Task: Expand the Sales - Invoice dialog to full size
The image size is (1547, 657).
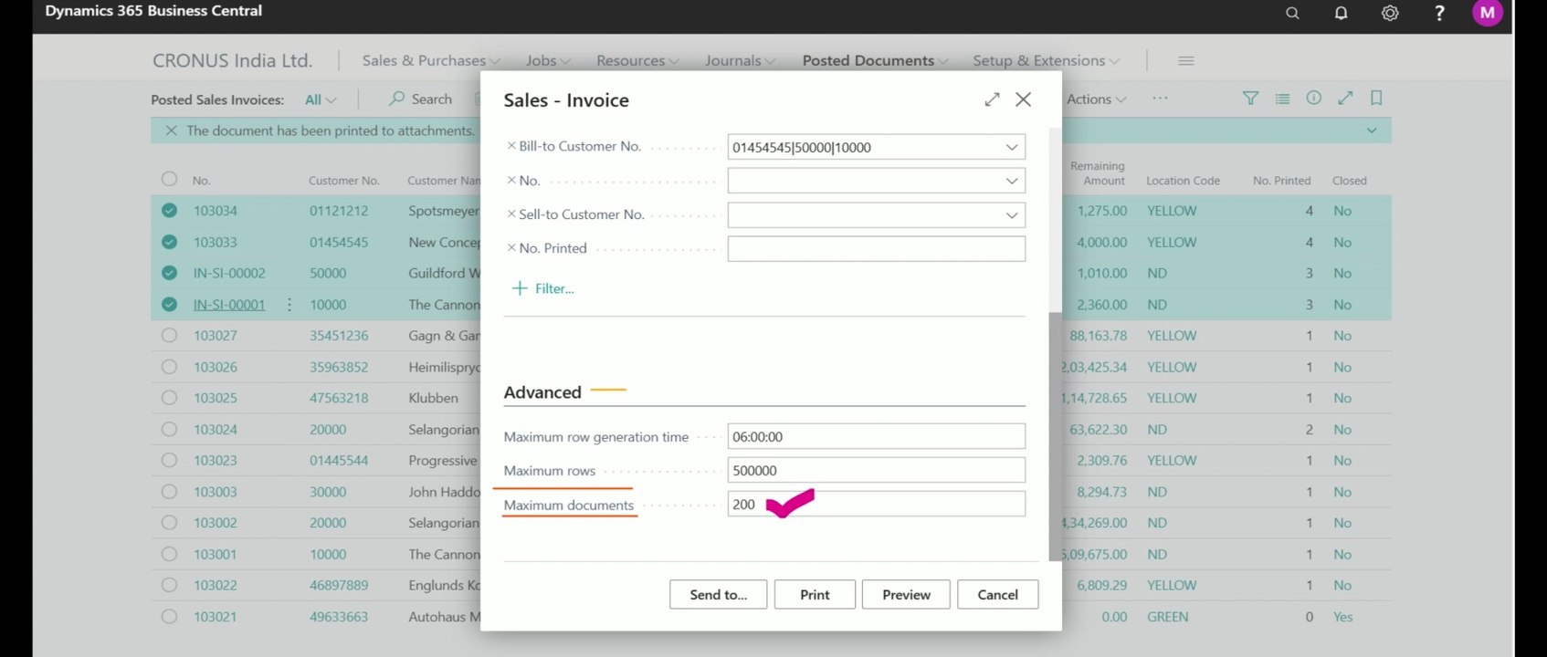Action: coord(992,99)
